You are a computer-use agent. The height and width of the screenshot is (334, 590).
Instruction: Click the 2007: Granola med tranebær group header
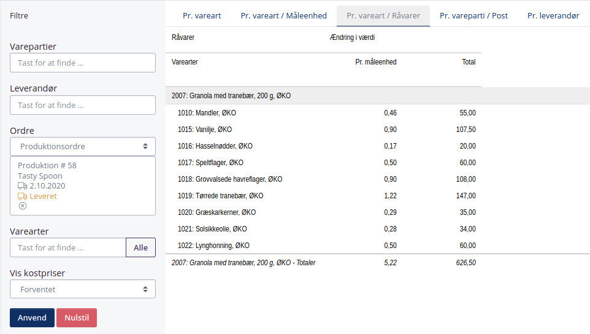coord(231,96)
